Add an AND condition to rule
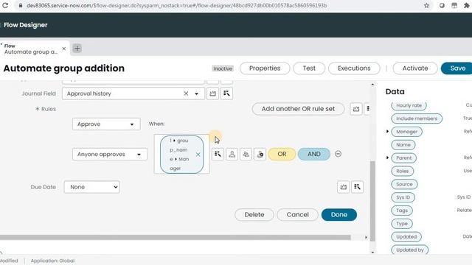This screenshot has height=265, width=472. (x=314, y=154)
